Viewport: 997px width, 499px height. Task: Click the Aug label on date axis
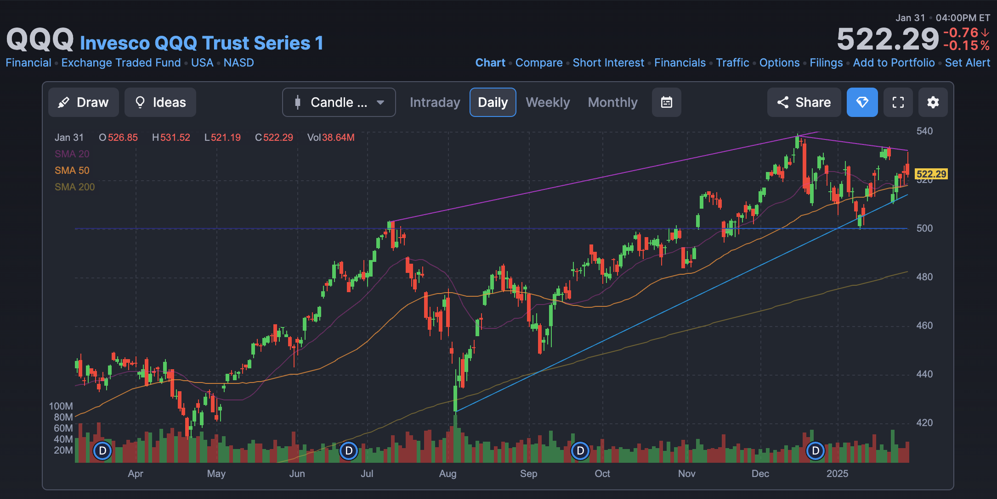tap(448, 474)
